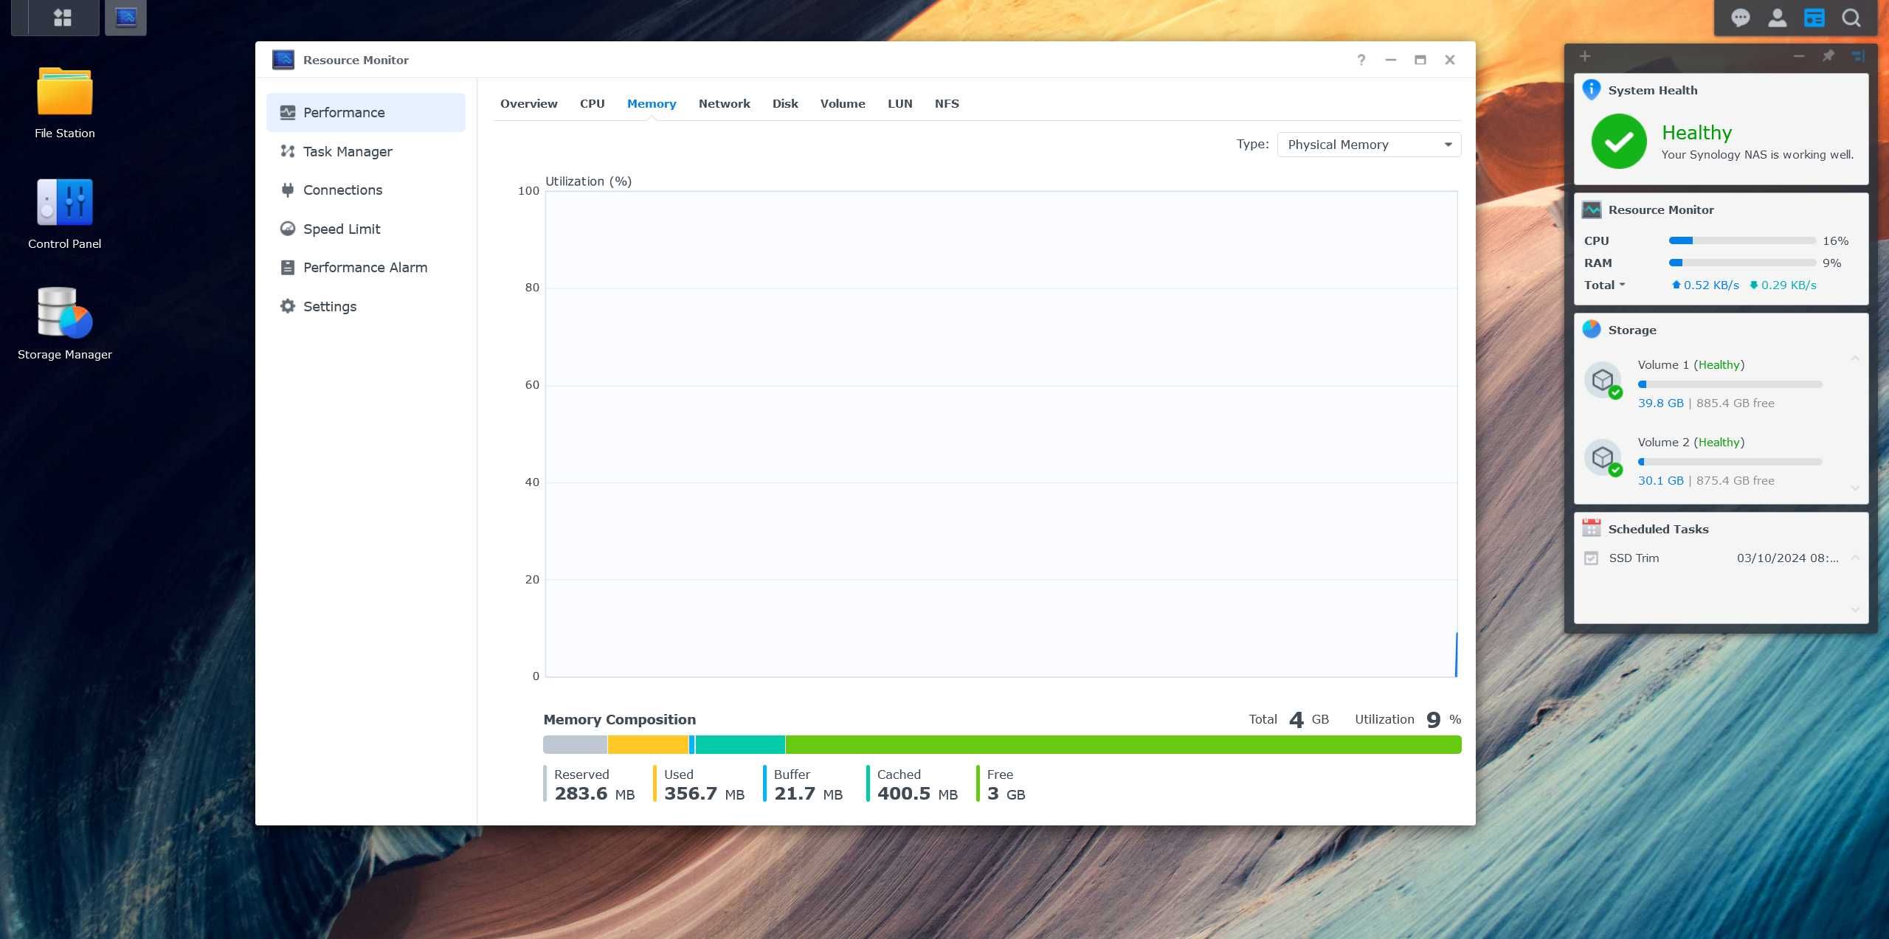This screenshot has width=1889, height=939.
Task: Select the Memory tab
Action: (652, 103)
